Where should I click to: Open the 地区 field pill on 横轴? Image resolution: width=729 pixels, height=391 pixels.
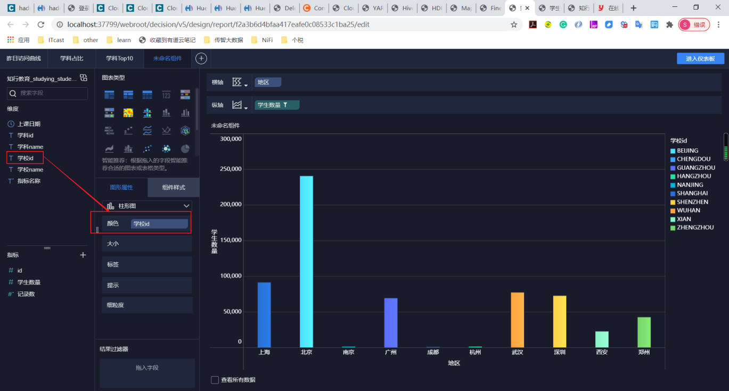(268, 82)
